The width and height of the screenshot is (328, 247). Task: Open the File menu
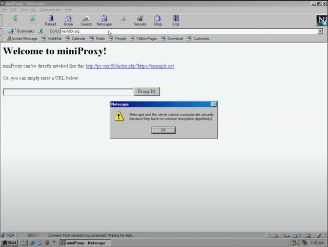point(4,10)
